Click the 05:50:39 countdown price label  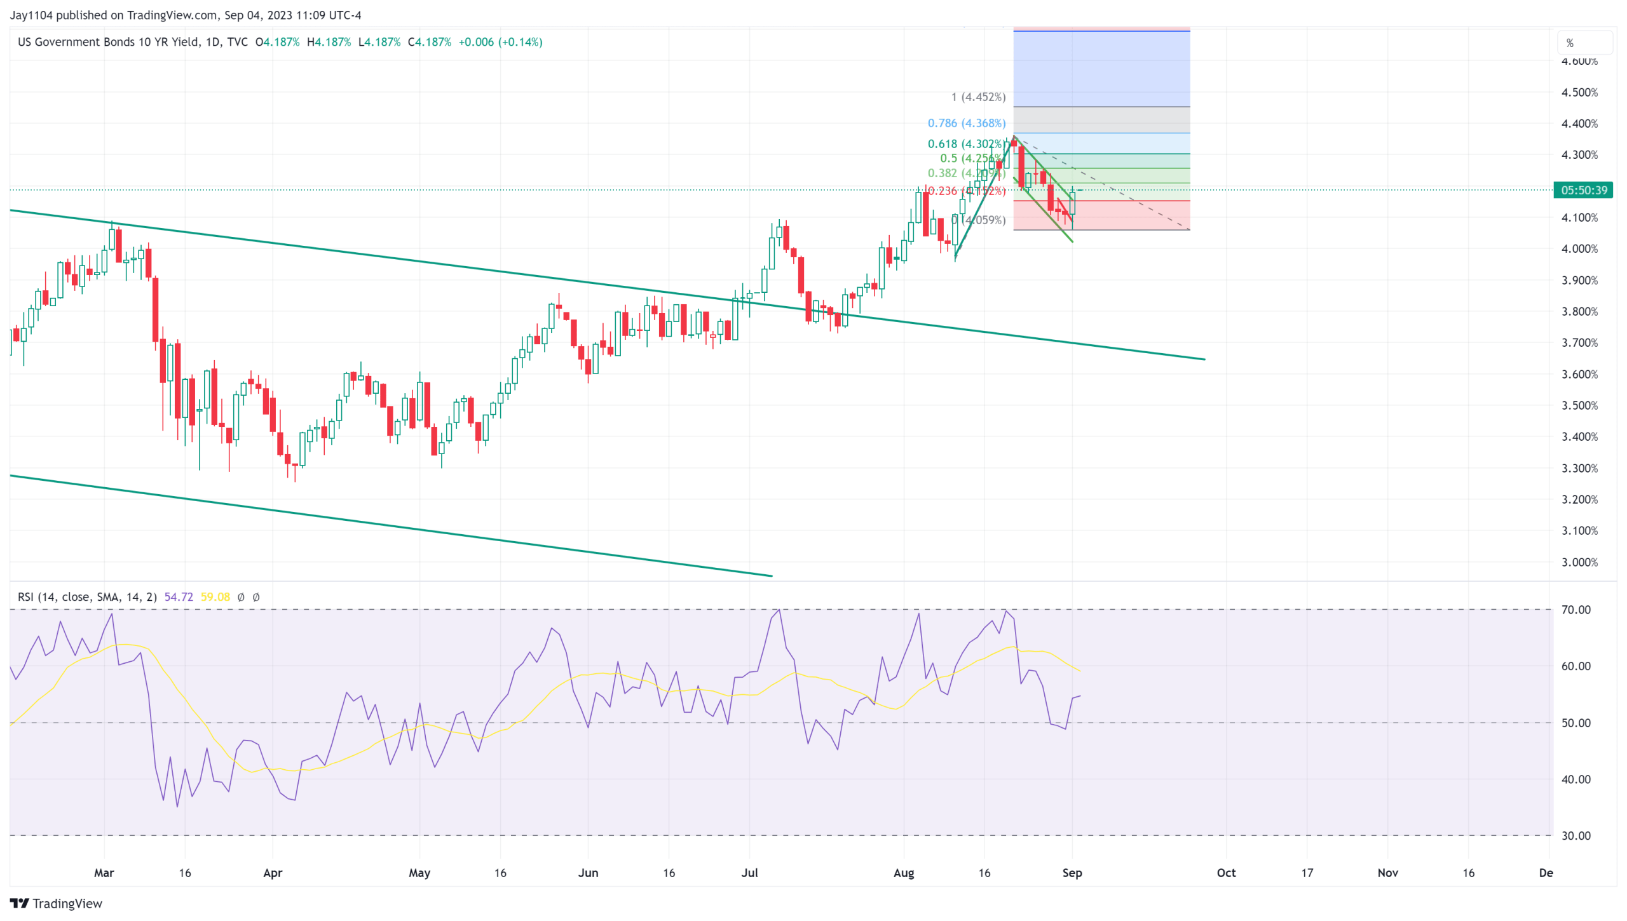tap(1583, 190)
